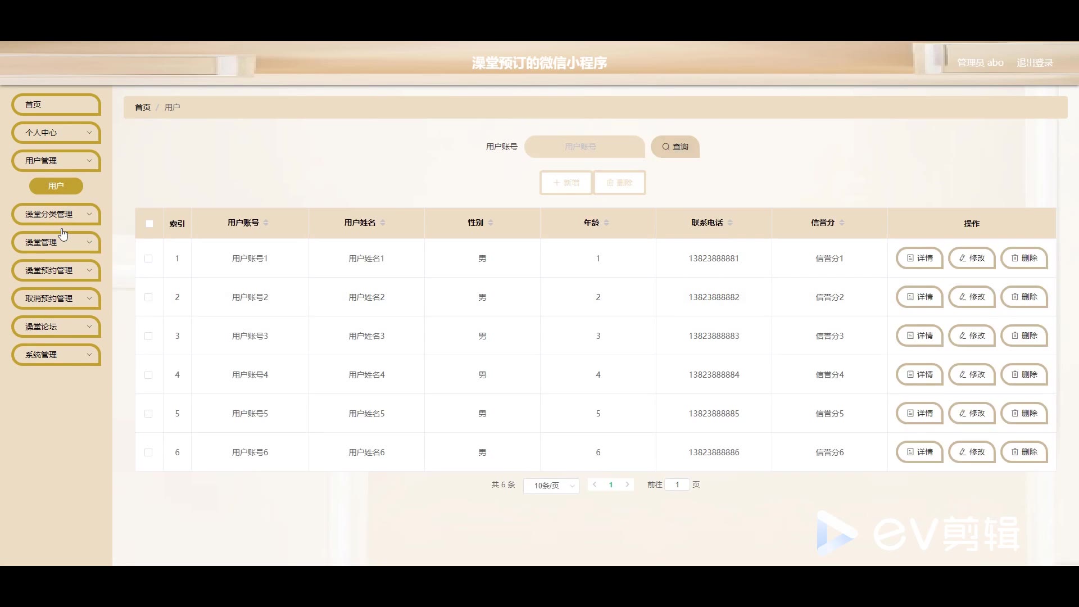Screen dimensions: 1079x607
Task: Sort the 年龄 column
Action: [x=606, y=223]
